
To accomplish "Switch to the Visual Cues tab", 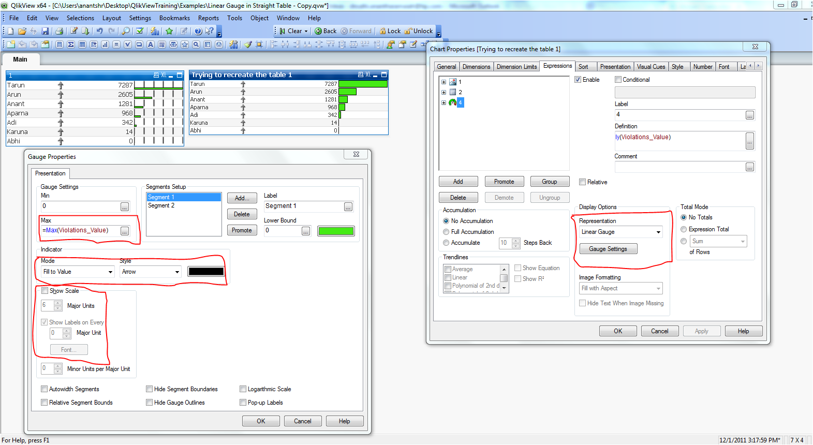I will tap(651, 67).
